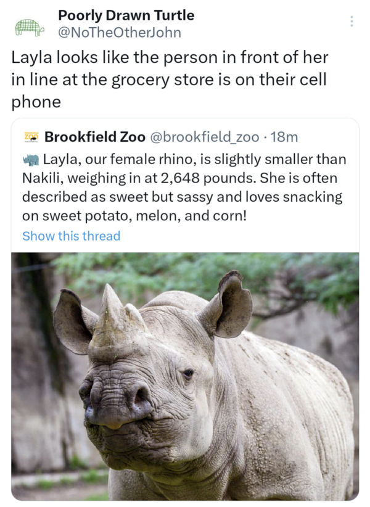Click the rhino's eye in the photo
This screenshot has height=507, width=370.
pyautogui.click(x=187, y=374)
